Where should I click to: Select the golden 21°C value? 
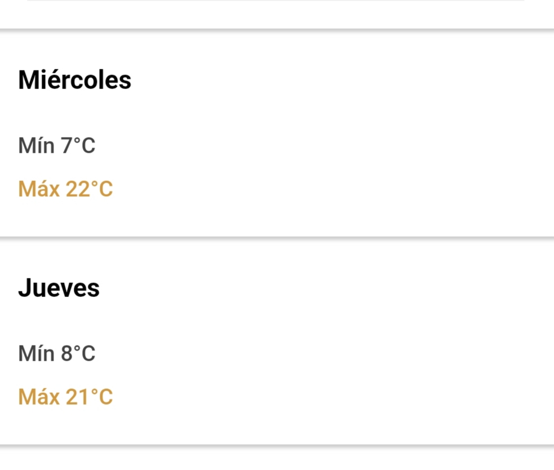tap(90, 397)
